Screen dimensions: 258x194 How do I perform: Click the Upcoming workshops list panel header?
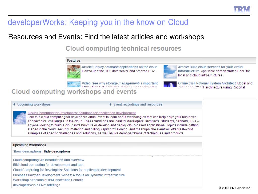pos(107,145)
